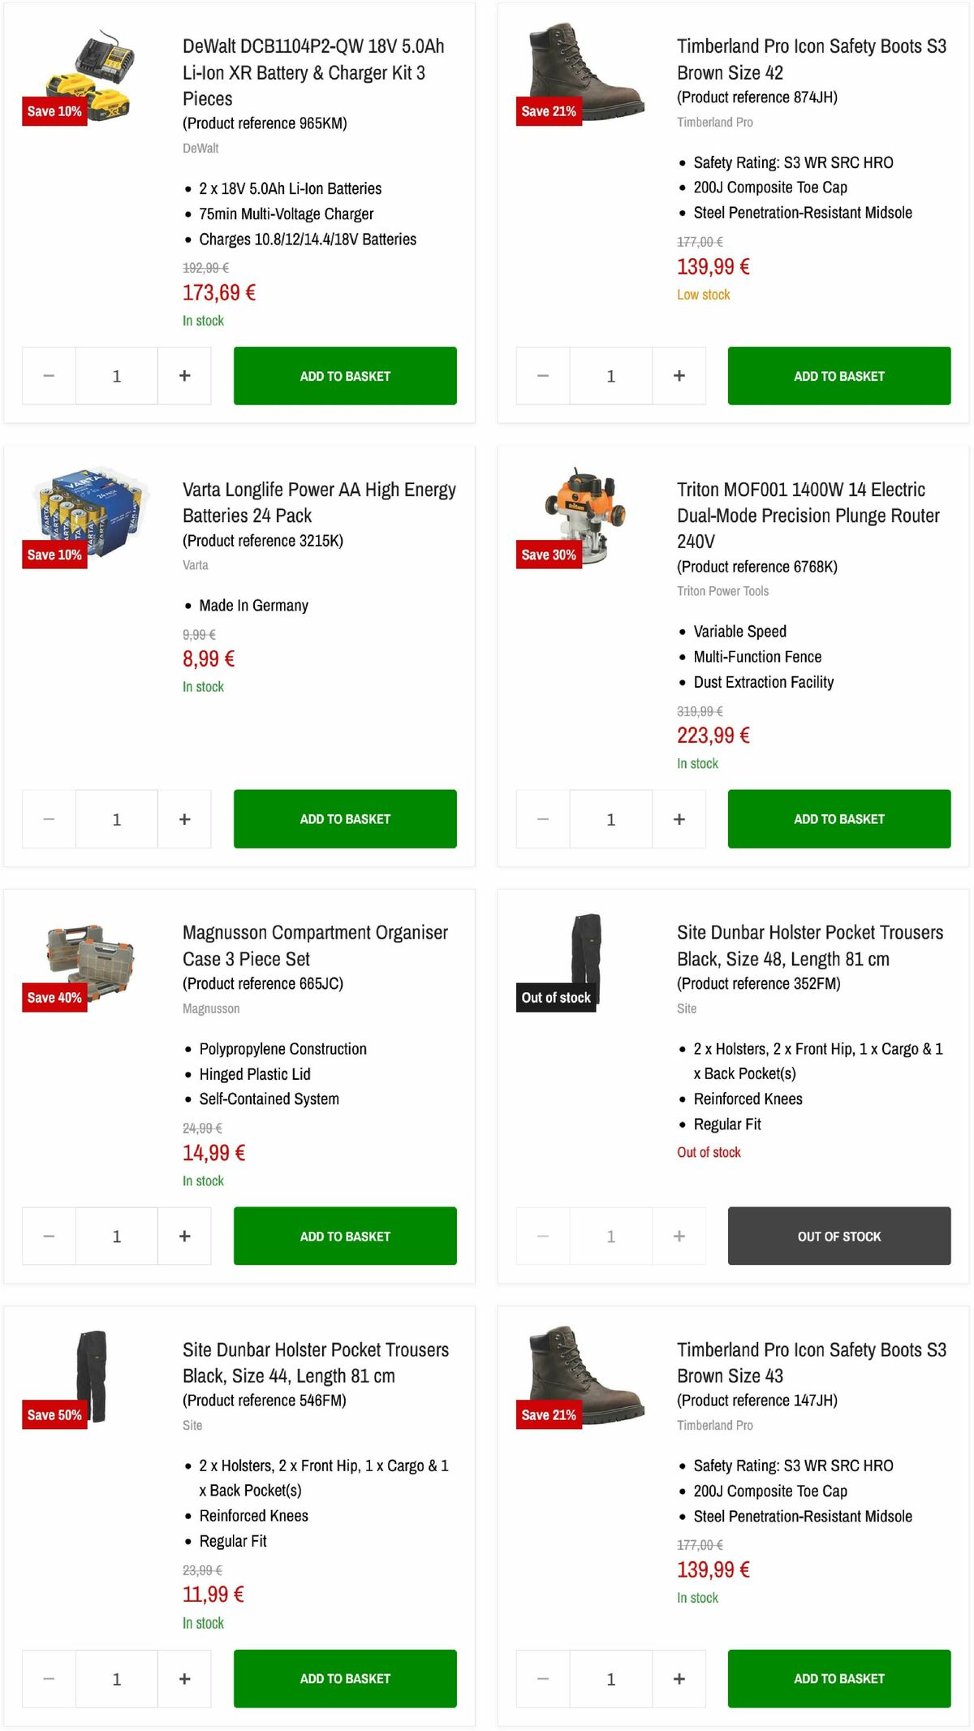Image resolution: width=974 pixels, height=1731 pixels.
Task: Add Varta AA batteries to basket
Action: (x=344, y=818)
